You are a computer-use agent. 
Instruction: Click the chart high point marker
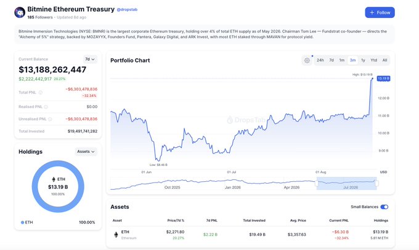pyautogui.click(x=372, y=79)
